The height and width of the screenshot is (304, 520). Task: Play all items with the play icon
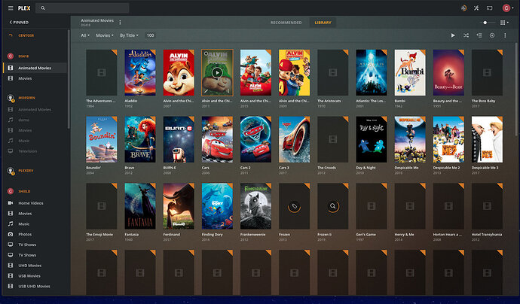(x=453, y=35)
